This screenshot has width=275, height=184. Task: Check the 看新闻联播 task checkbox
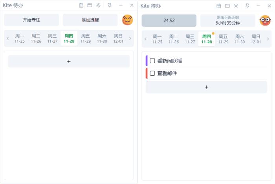coord(152,61)
